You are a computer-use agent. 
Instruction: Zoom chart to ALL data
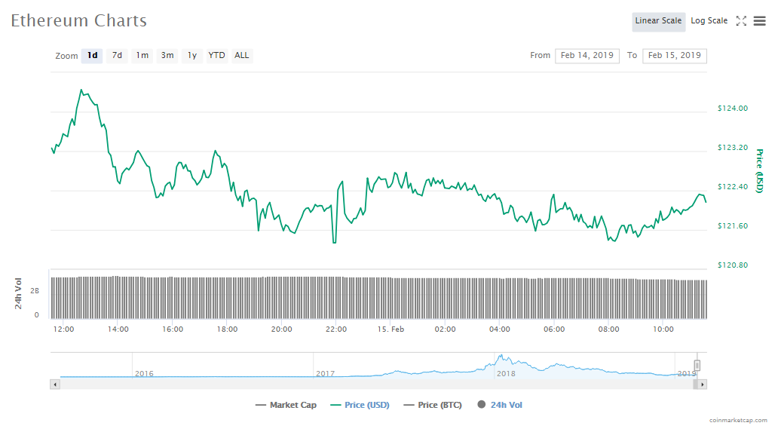coord(241,55)
